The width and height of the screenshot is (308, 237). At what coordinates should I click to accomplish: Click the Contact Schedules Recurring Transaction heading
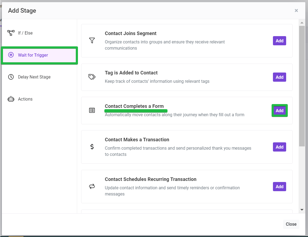click(x=151, y=179)
